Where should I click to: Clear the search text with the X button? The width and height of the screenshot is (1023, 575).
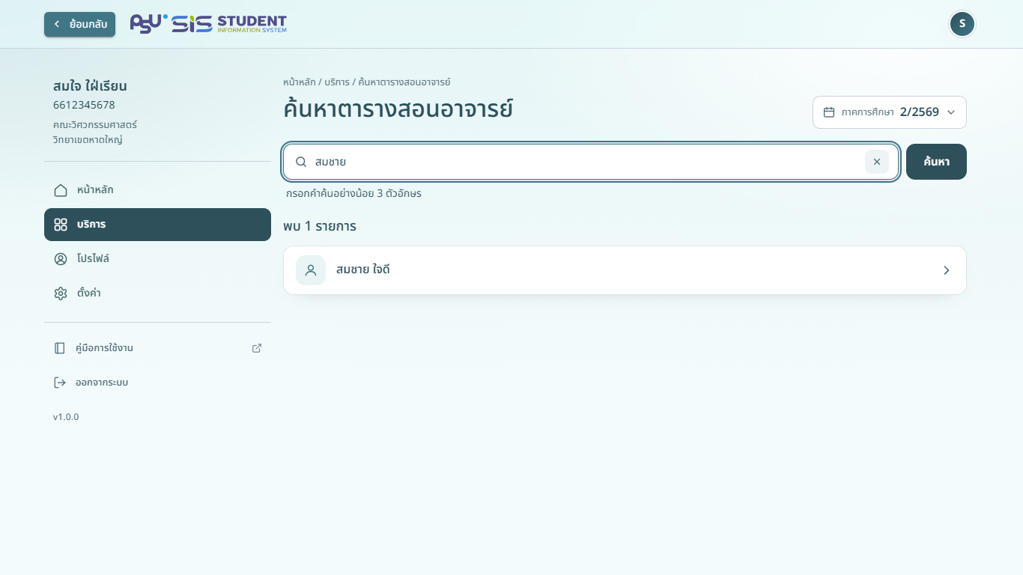tap(877, 162)
